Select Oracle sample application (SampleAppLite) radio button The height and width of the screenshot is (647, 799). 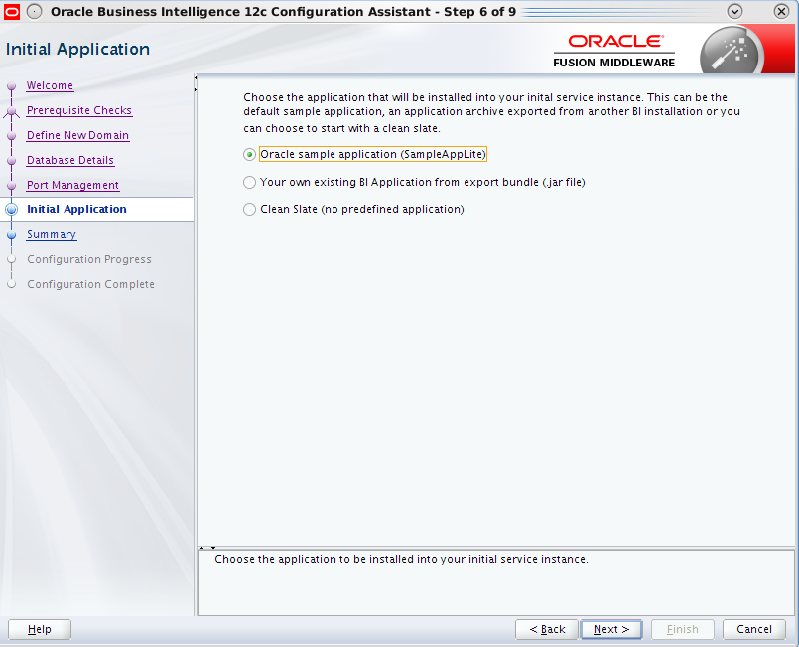click(249, 155)
